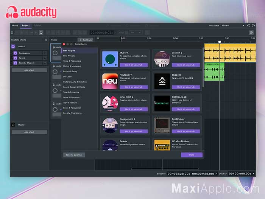Image resolution: width=265 pixels, height=199 pixels.
Task: Open the Reverb effect options menu
Action: [45, 58]
